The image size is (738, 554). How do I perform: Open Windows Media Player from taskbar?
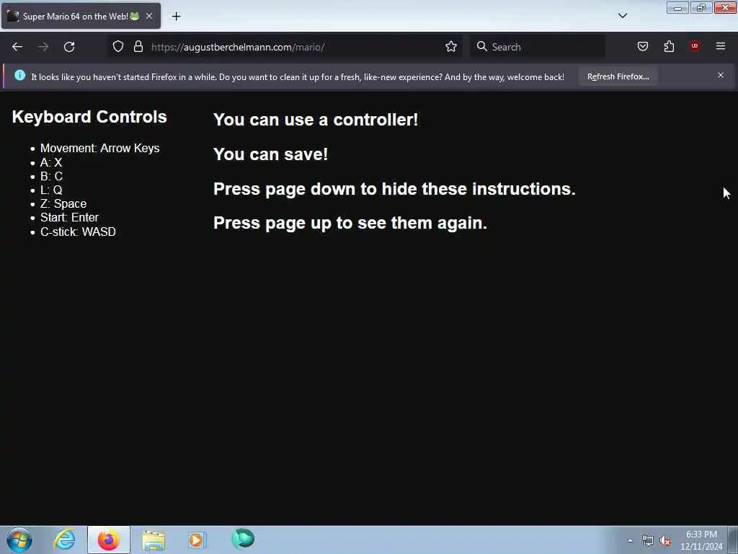pyautogui.click(x=197, y=540)
